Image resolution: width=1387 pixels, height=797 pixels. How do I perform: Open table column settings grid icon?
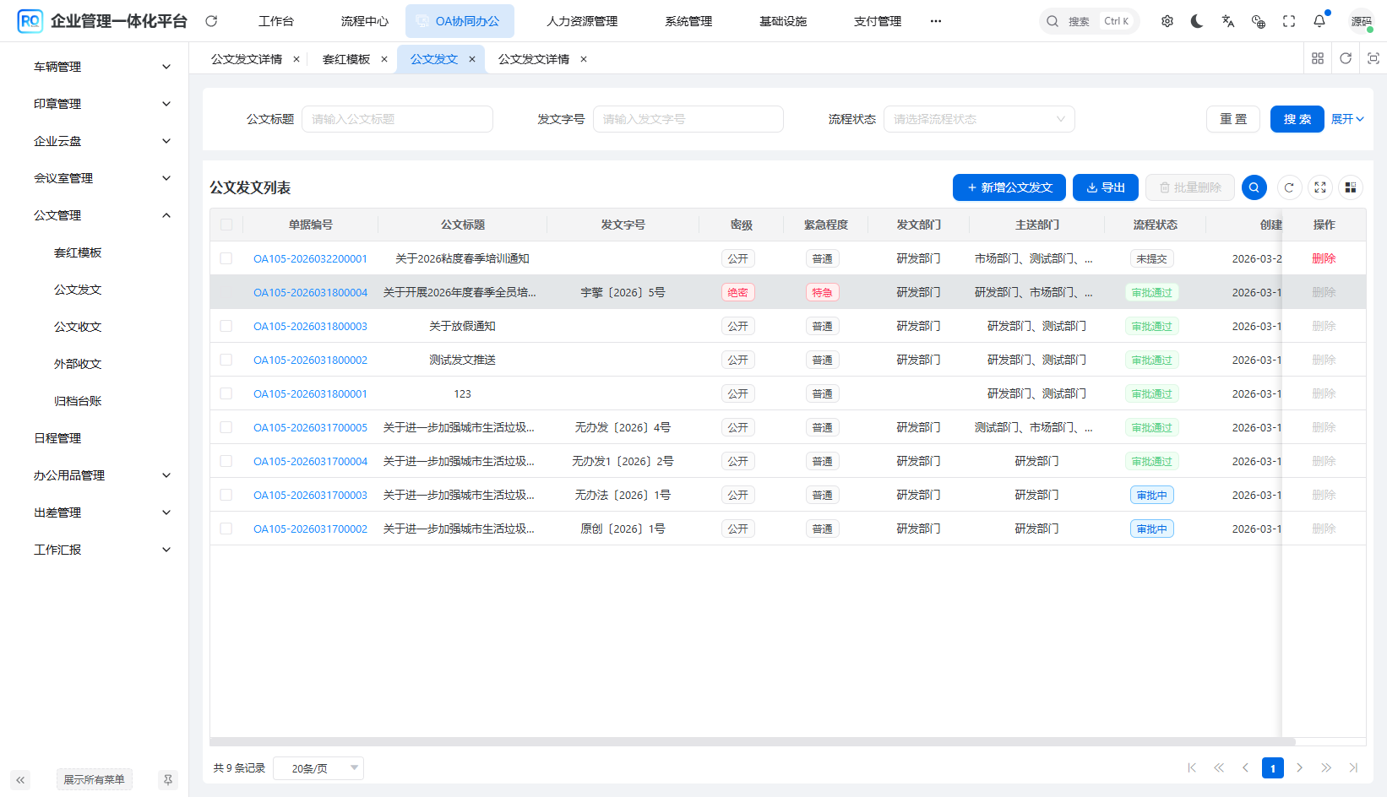click(x=1350, y=187)
